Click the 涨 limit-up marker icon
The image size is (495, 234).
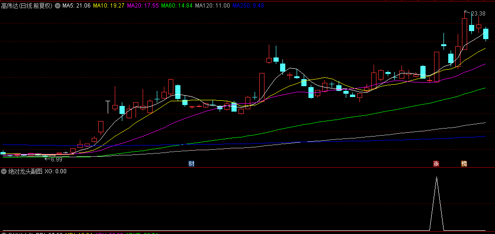(x=436, y=163)
